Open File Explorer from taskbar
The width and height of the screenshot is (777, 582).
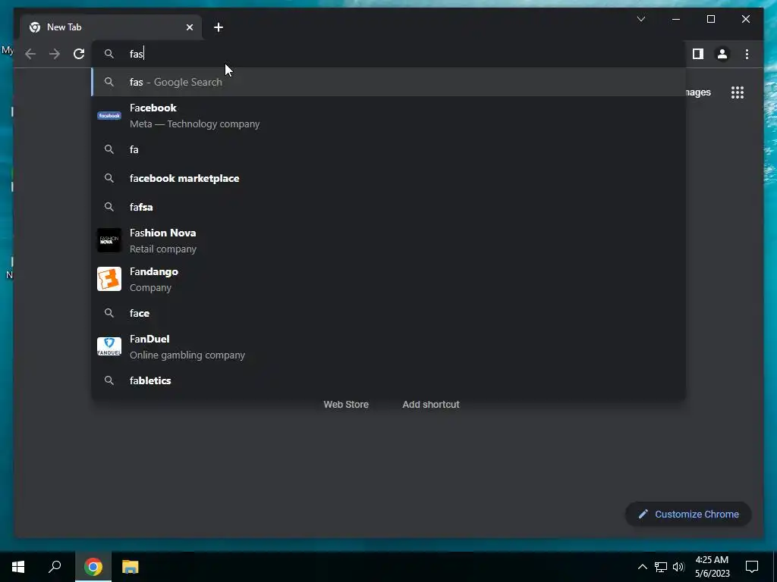tap(131, 567)
